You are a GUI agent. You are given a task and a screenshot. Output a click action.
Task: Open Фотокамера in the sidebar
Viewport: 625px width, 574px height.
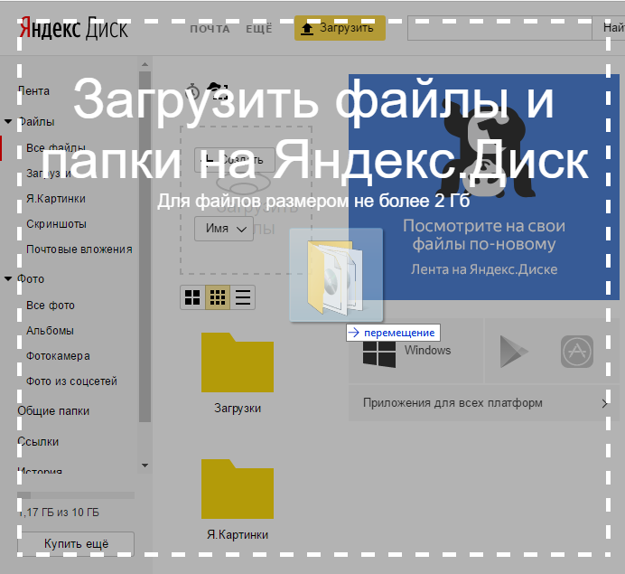58,356
